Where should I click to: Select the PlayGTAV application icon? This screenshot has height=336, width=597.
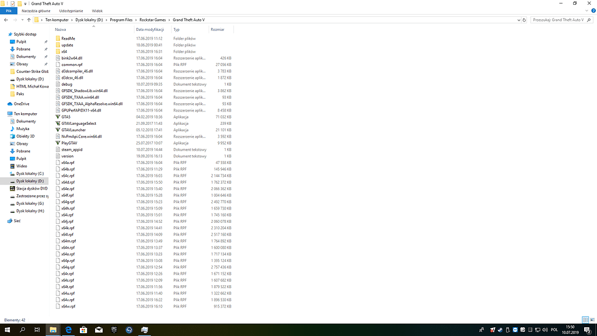(x=58, y=143)
